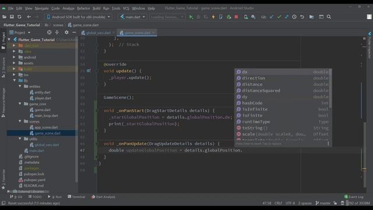373x210 pixels.
Task: Open Git history clock icon
Action: [294, 17]
